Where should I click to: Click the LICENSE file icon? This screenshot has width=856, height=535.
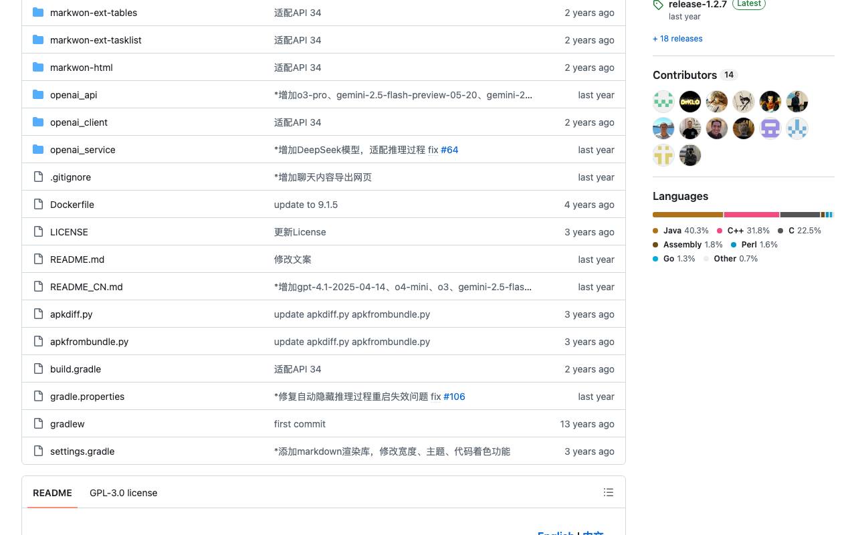click(38, 232)
